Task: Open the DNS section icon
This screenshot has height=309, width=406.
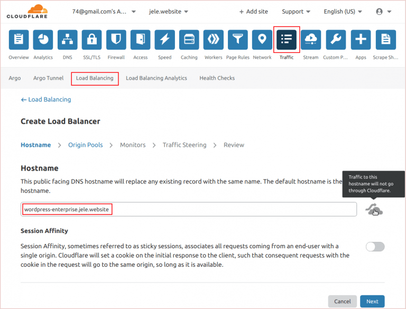Action: click(67, 40)
